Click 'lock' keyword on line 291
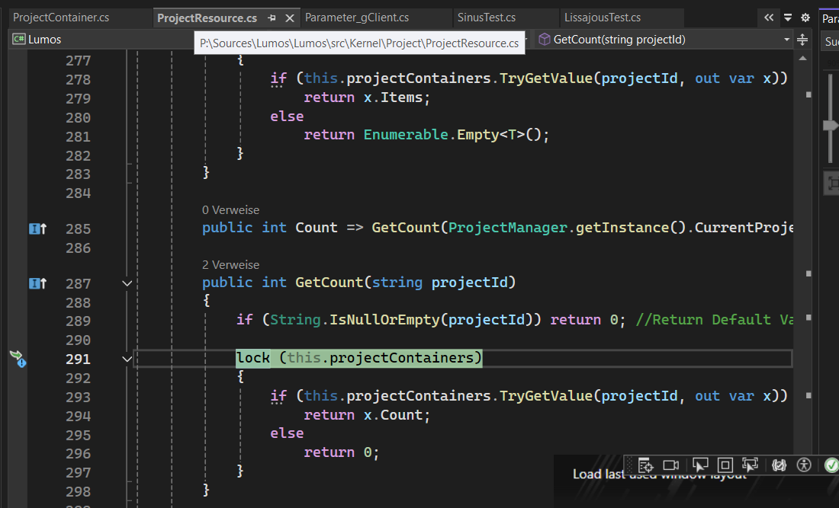Screen dimensions: 839x508 [x=253, y=357]
